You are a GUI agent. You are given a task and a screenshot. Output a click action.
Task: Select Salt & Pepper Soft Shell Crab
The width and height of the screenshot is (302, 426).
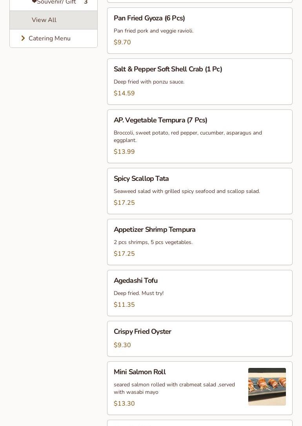[168, 69]
